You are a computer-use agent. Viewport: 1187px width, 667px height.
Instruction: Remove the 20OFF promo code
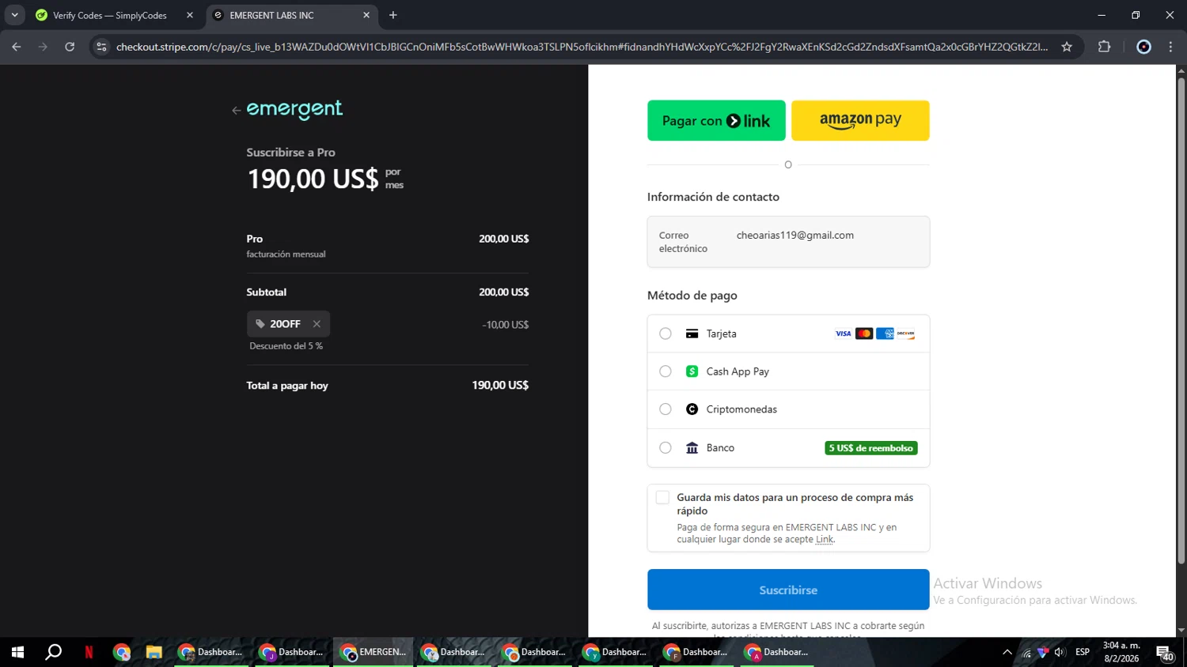click(317, 324)
